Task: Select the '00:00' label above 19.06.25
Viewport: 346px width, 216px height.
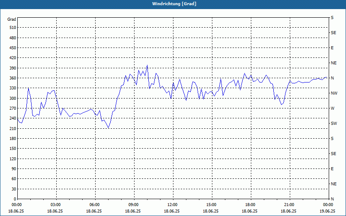Action: (x=328, y=205)
